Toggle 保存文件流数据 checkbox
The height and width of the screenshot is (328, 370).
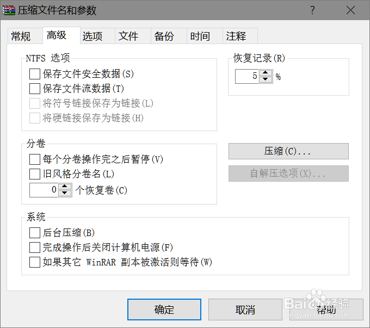[35, 88]
